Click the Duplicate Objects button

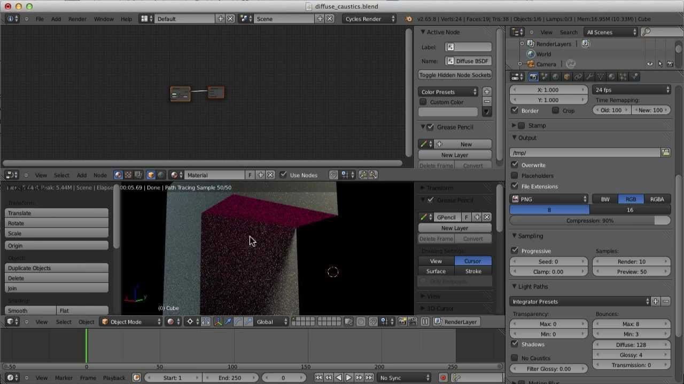(x=57, y=268)
